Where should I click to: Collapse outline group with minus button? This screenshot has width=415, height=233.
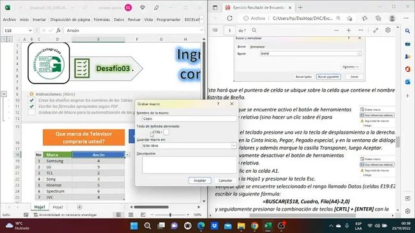(4, 94)
